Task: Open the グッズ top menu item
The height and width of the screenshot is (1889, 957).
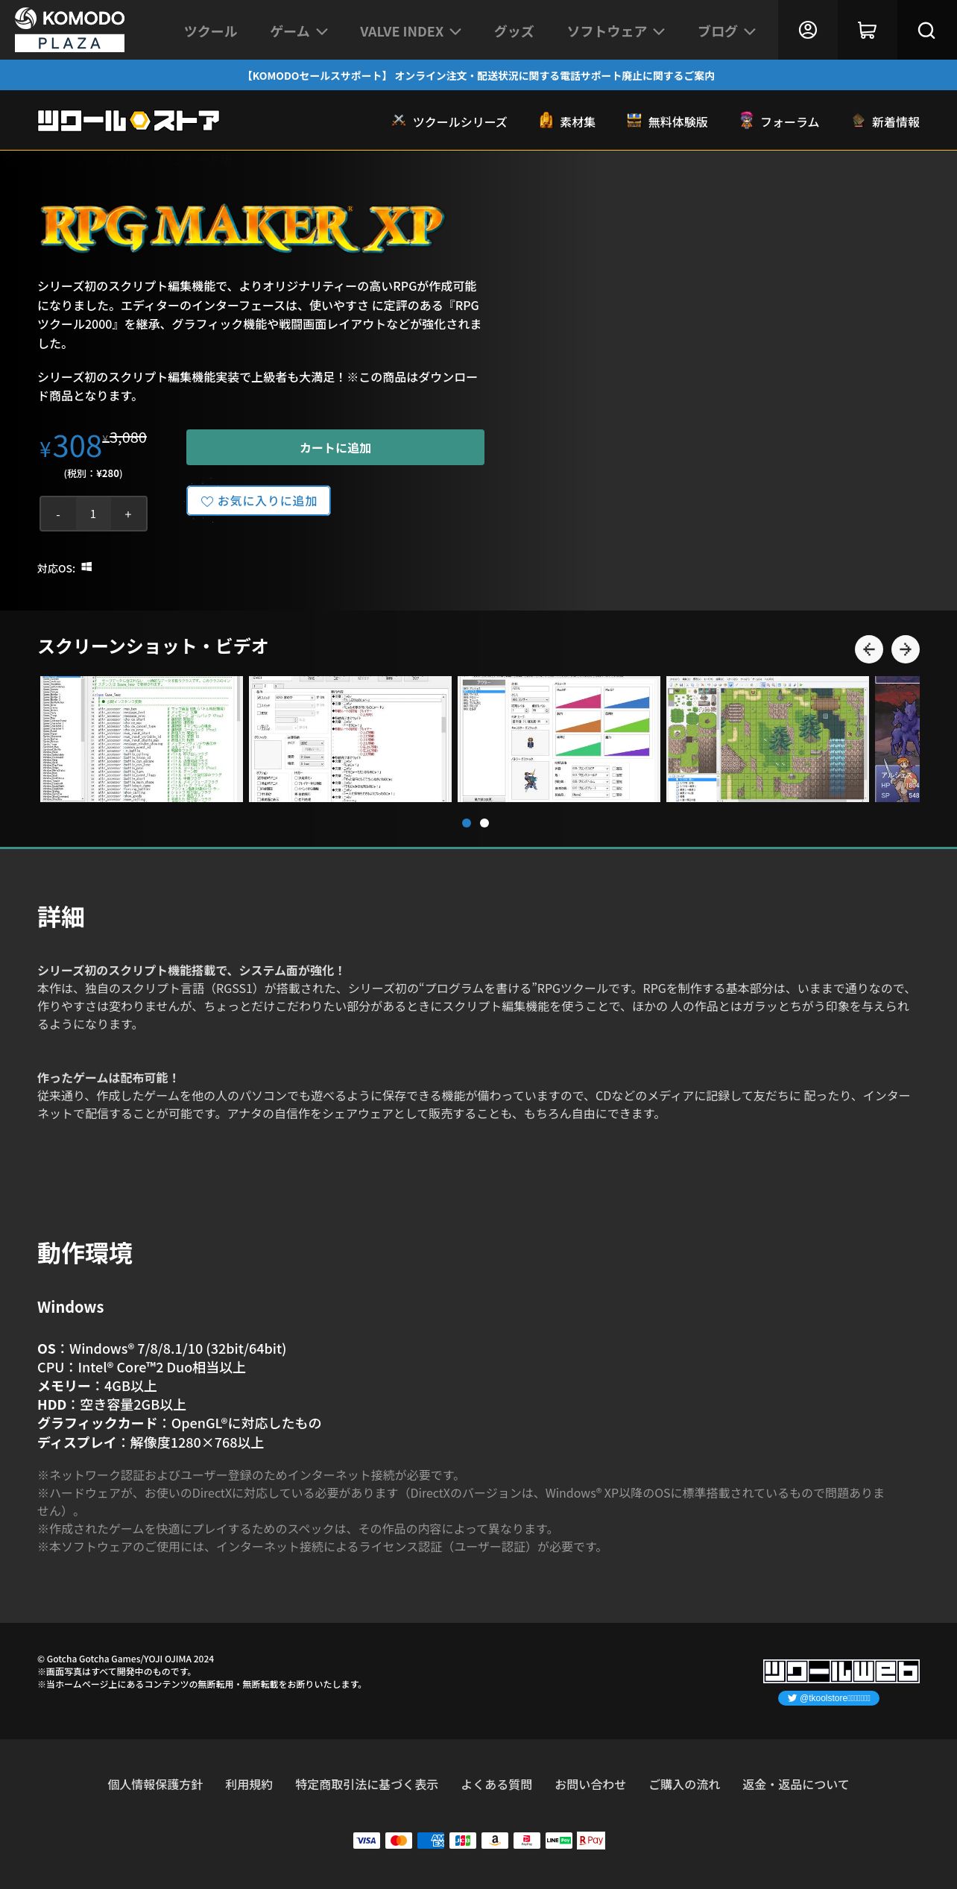Action: [x=514, y=31]
